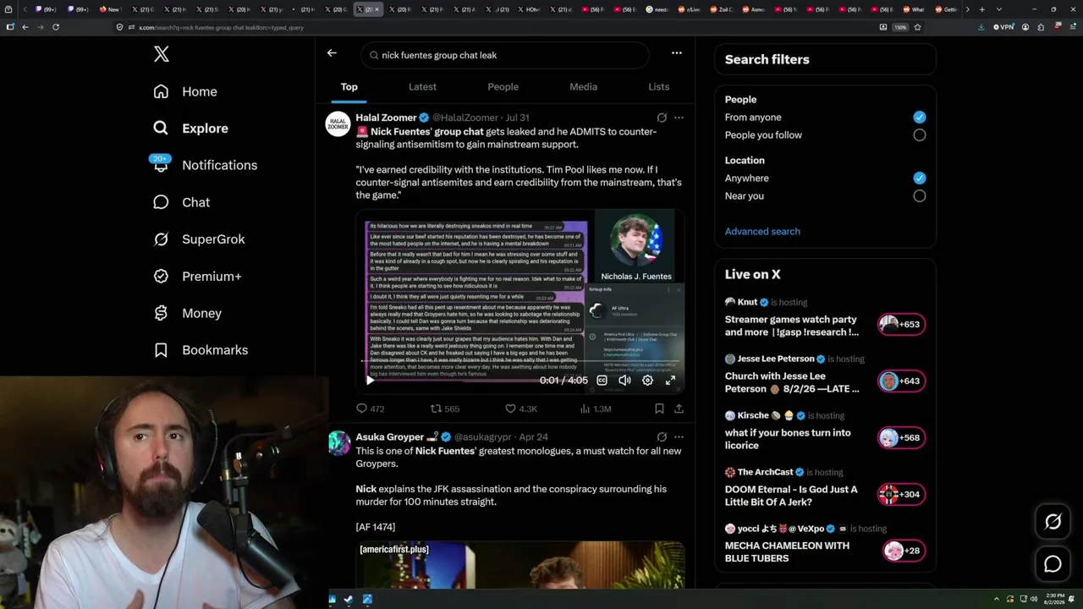Switch to the Top results tab
This screenshot has height=609, width=1083.
[x=349, y=87]
